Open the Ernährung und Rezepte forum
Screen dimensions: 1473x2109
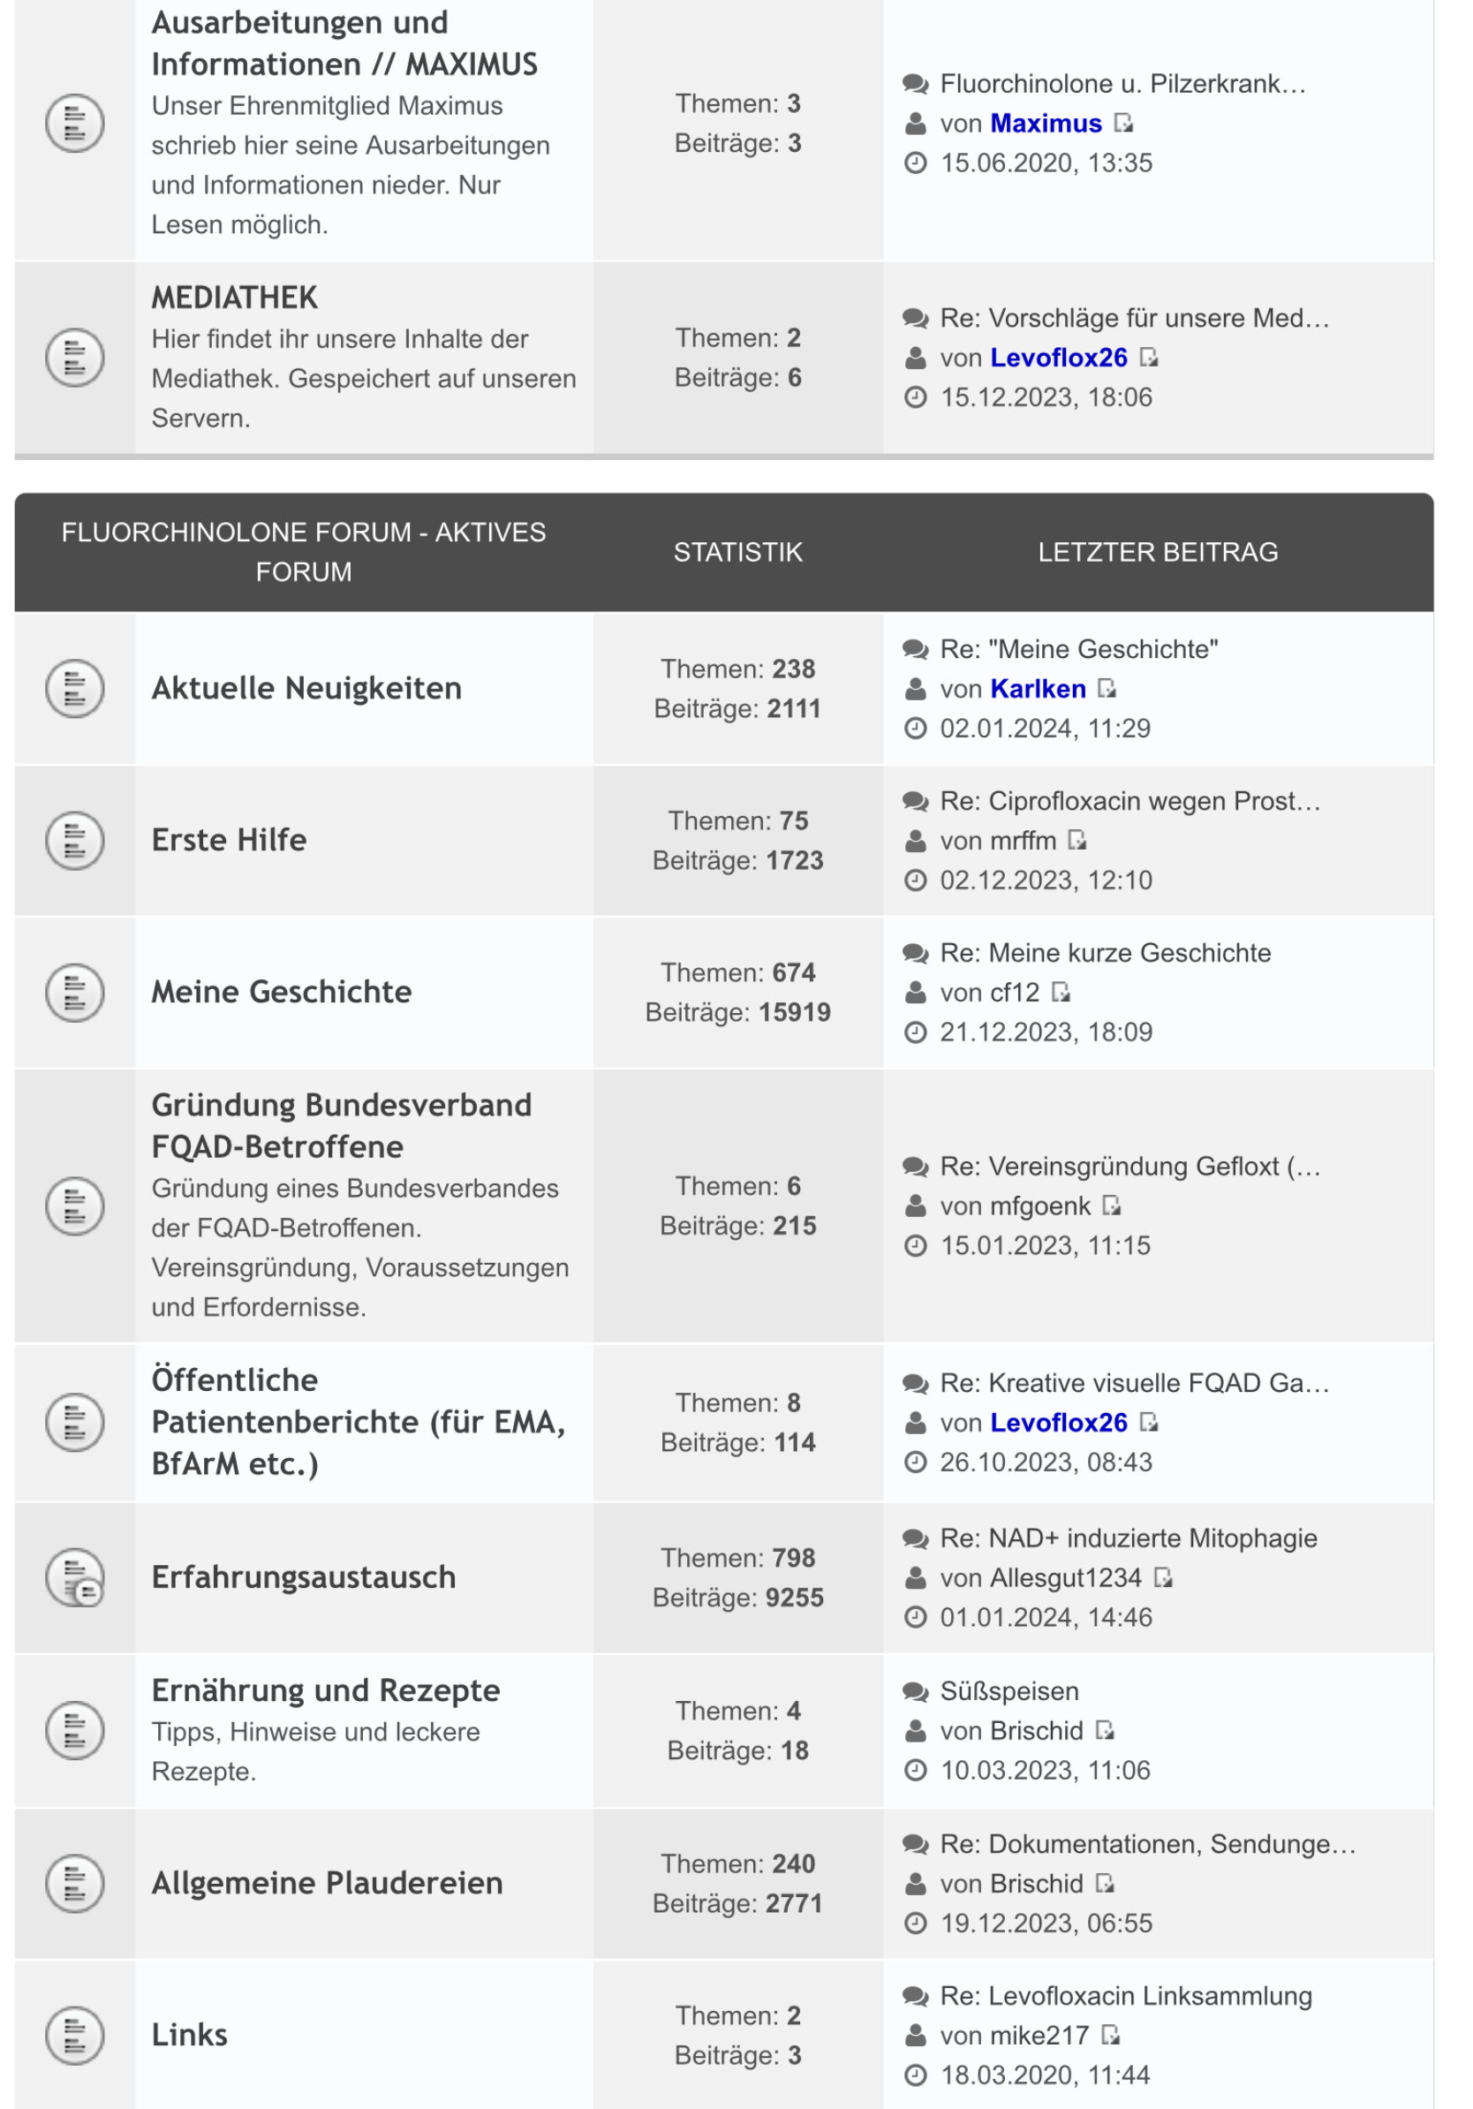click(325, 1689)
